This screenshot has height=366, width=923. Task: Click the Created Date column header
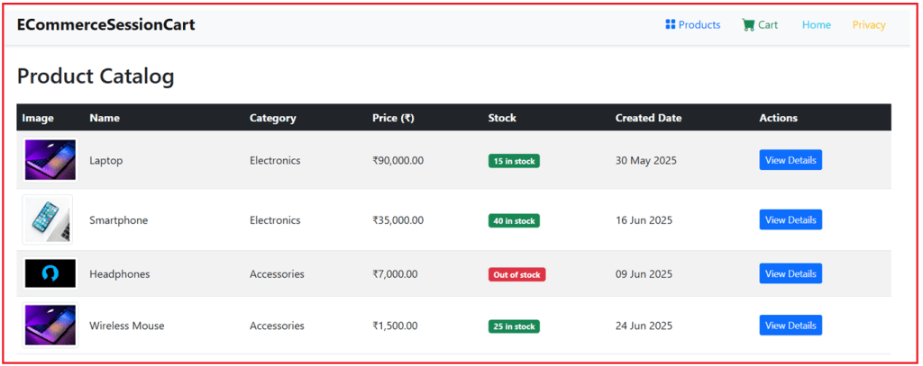coord(648,118)
